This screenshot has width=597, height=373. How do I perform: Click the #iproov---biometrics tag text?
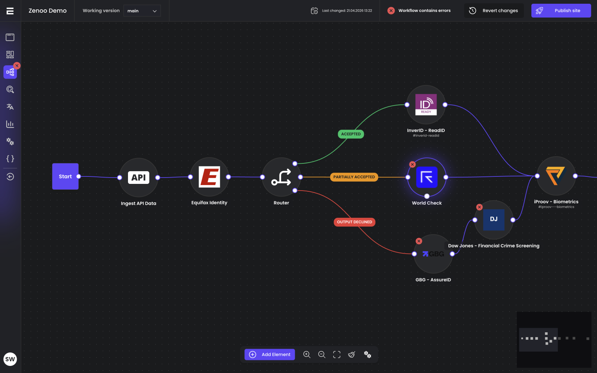click(556, 207)
